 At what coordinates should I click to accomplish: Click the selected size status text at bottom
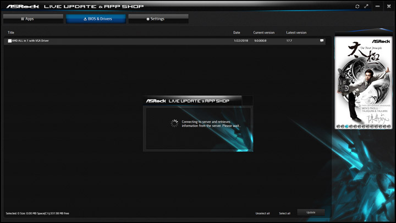click(x=37, y=214)
